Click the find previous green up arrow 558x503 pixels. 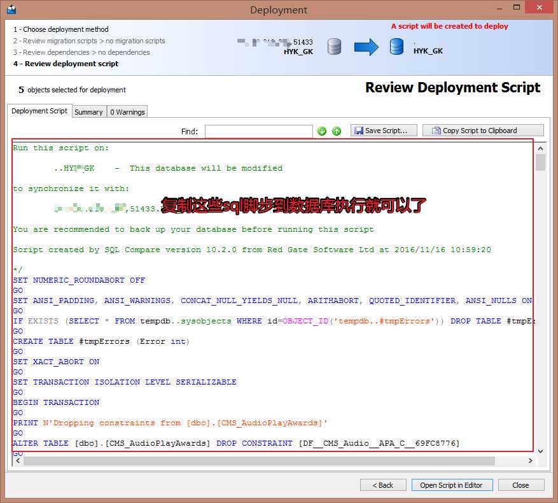click(x=337, y=131)
